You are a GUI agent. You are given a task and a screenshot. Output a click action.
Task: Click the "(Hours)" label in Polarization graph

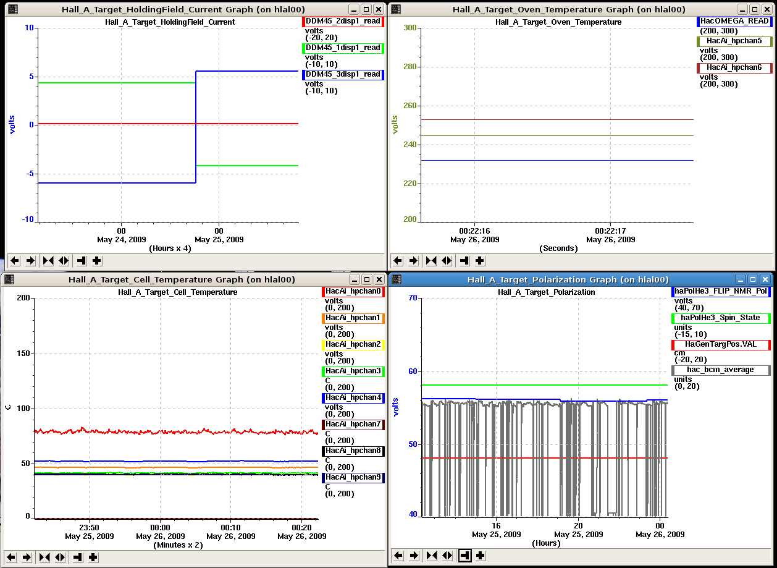(546, 543)
